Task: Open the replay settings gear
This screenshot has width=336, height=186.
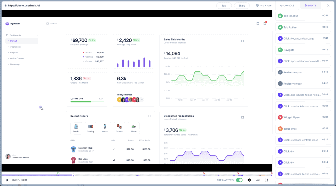Action: 249,180
